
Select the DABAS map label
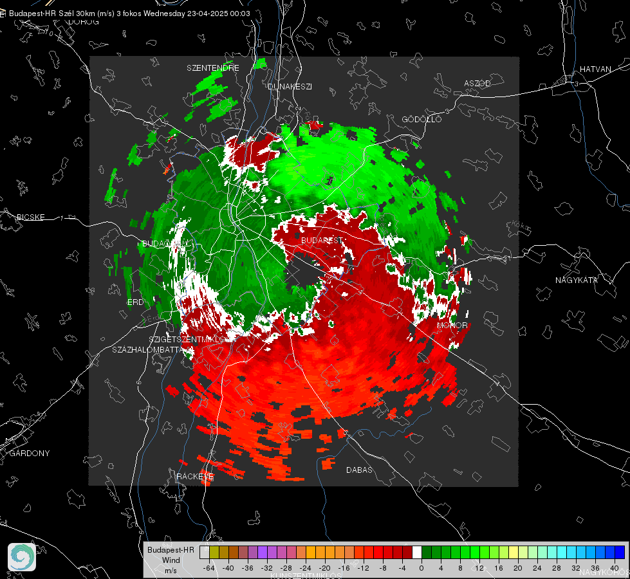[359, 470]
